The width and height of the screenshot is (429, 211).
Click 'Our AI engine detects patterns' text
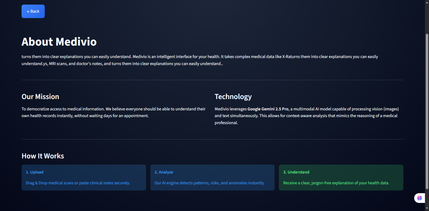(x=210, y=183)
